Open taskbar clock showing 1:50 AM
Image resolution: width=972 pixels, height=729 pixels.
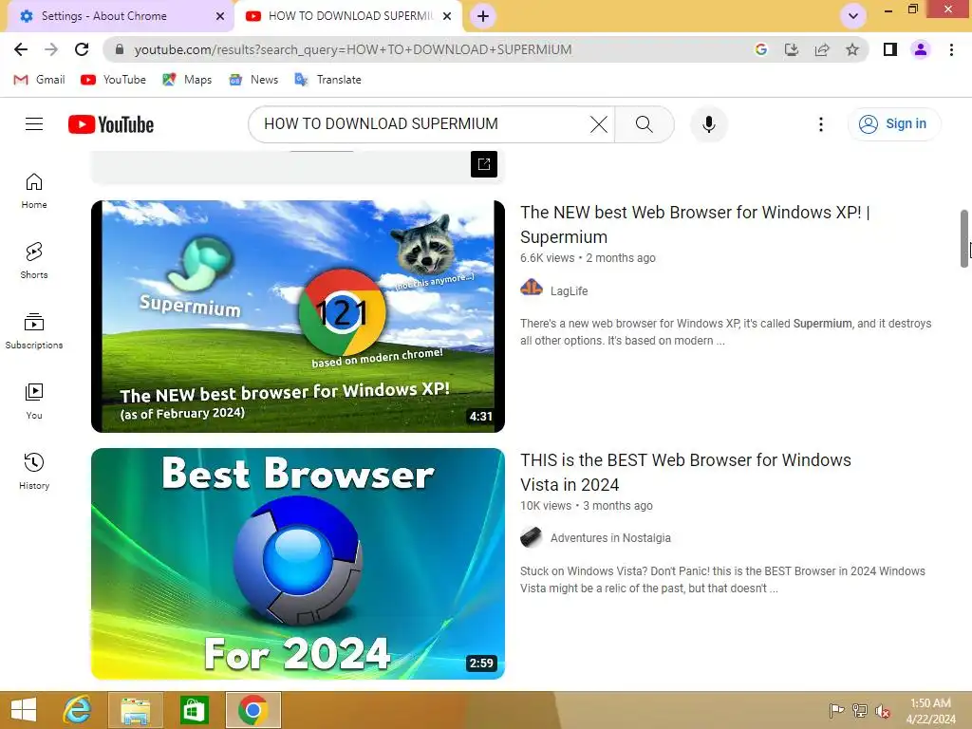click(930, 711)
